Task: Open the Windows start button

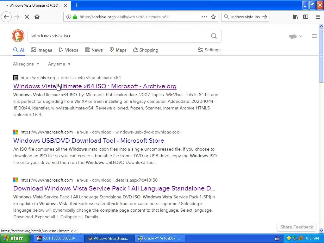Action: pyautogui.click(x=15, y=239)
